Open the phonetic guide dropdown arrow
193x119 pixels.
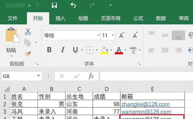(140, 50)
